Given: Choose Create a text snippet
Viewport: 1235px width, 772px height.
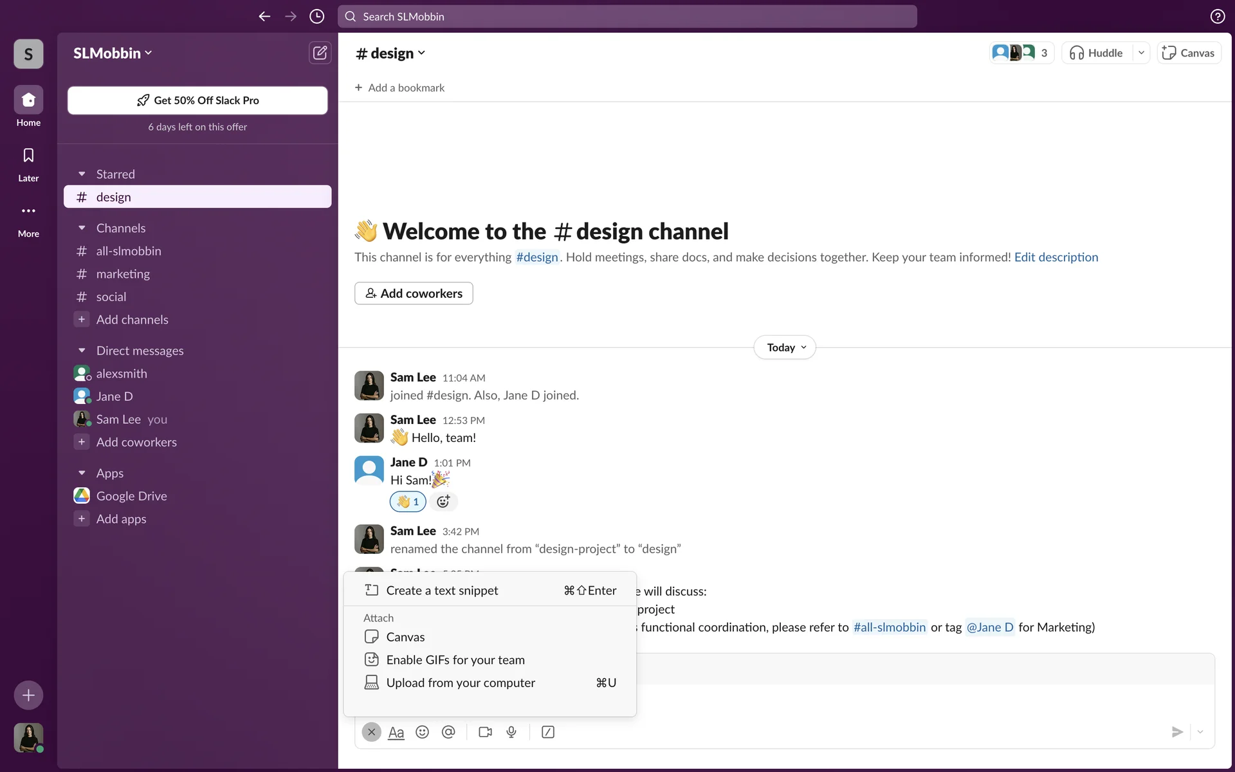Looking at the screenshot, I should click(442, 591).
